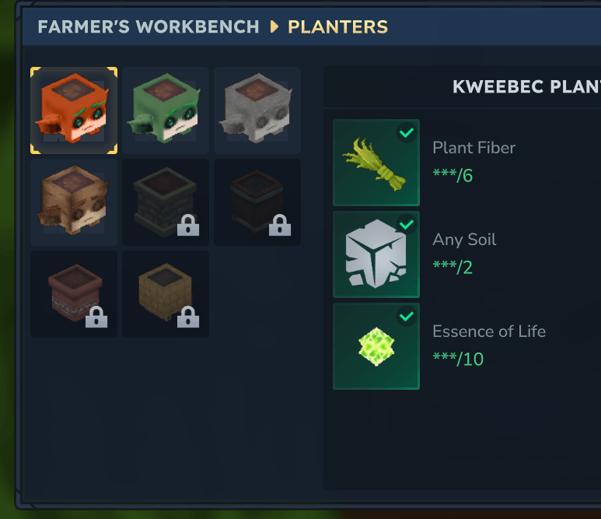Click the Plant Fiber ingredient slot

(376, 163)
